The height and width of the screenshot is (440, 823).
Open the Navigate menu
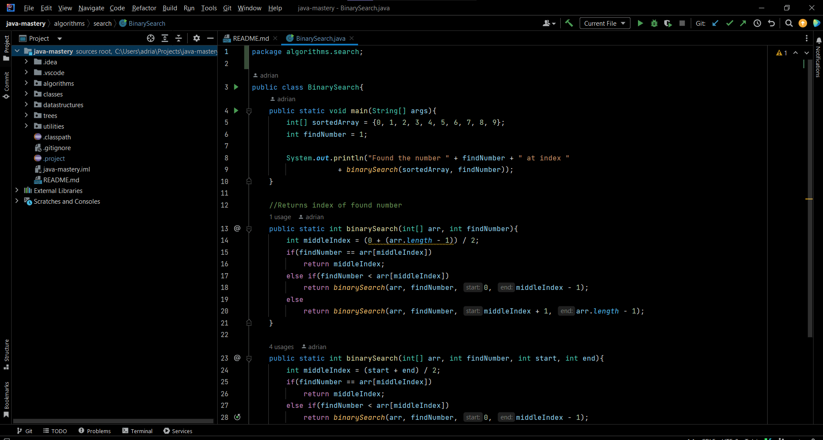point(91,8)
